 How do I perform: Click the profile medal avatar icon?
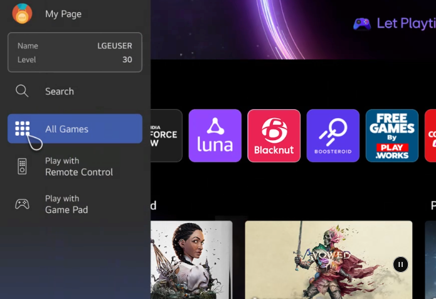(x=22, y=14)
